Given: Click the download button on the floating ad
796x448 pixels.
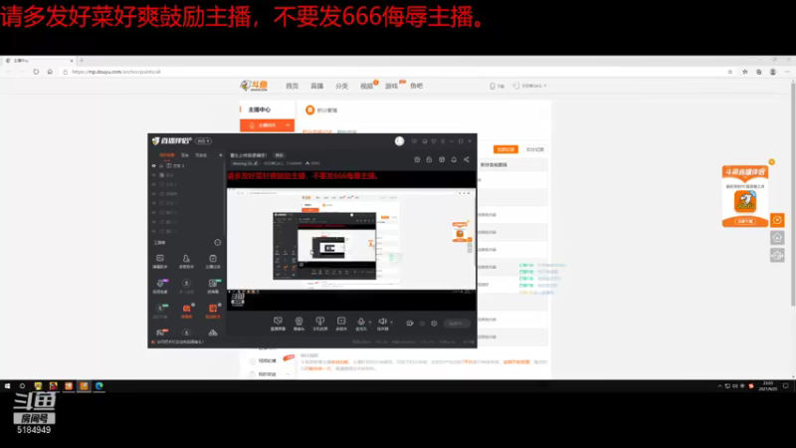Looking at the screenshot, I should [744, 221].
